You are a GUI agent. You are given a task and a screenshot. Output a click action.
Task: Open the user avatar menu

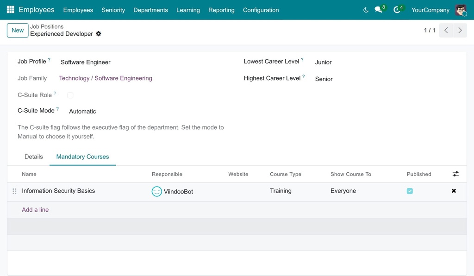461,10
